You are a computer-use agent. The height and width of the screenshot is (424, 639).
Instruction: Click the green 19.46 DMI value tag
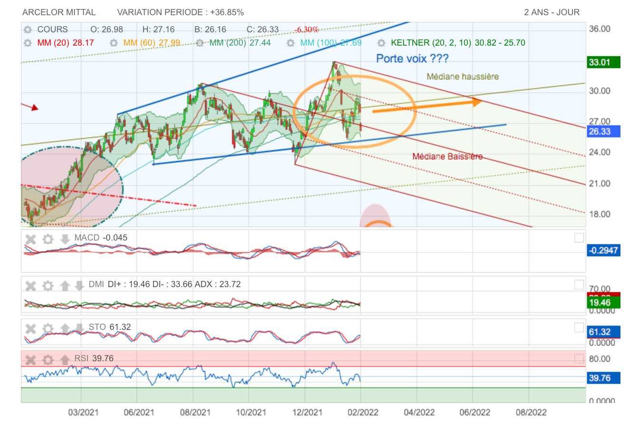(x=604, y=303)
